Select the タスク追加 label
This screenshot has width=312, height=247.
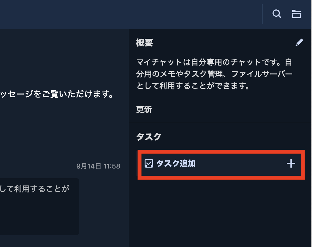[x=176, y=163]
